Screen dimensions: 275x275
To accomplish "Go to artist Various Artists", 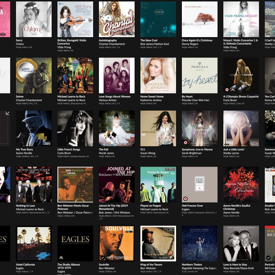I will (108, 100).
